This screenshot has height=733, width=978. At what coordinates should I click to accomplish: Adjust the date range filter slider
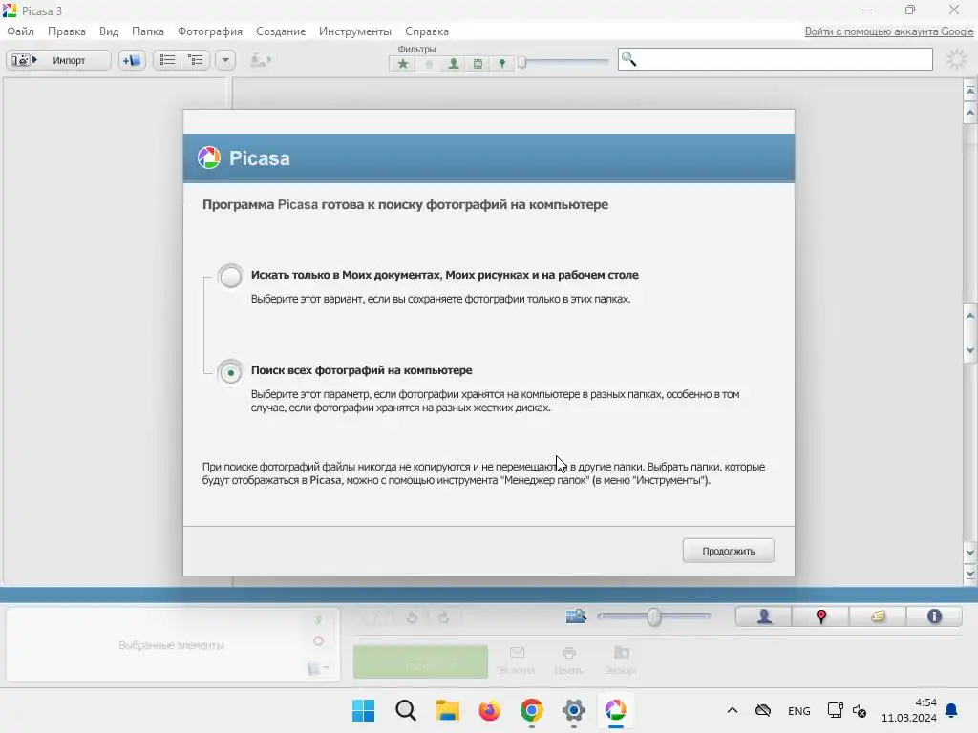522,62
